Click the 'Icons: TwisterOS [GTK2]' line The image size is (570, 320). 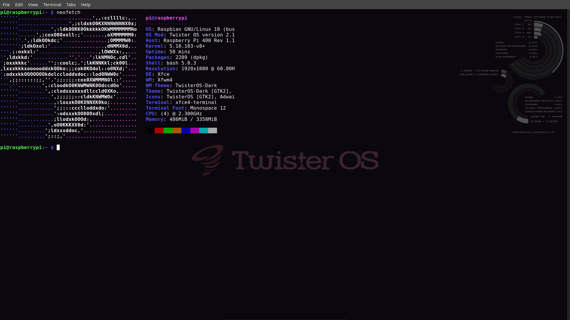[190, 97]
